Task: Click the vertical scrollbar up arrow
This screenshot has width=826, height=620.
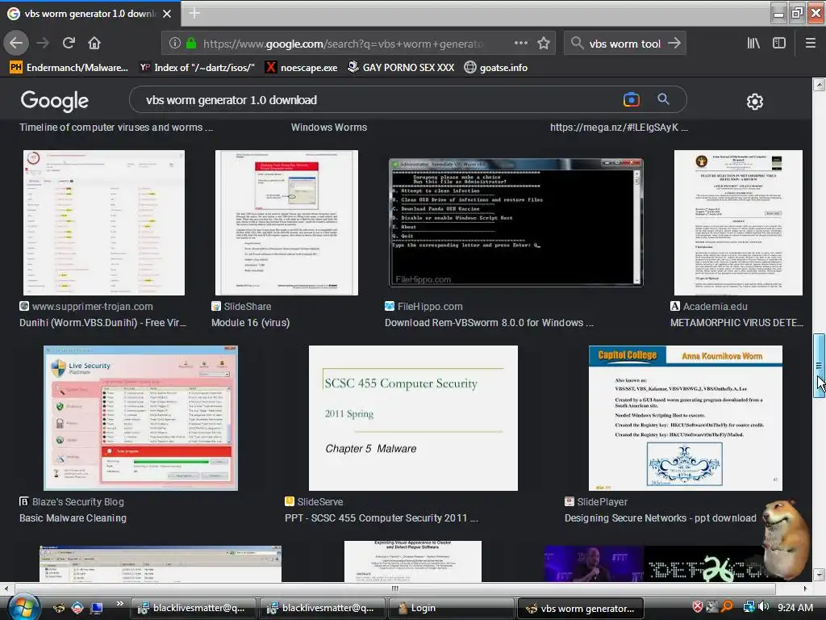Action: [x=819, y=84]
